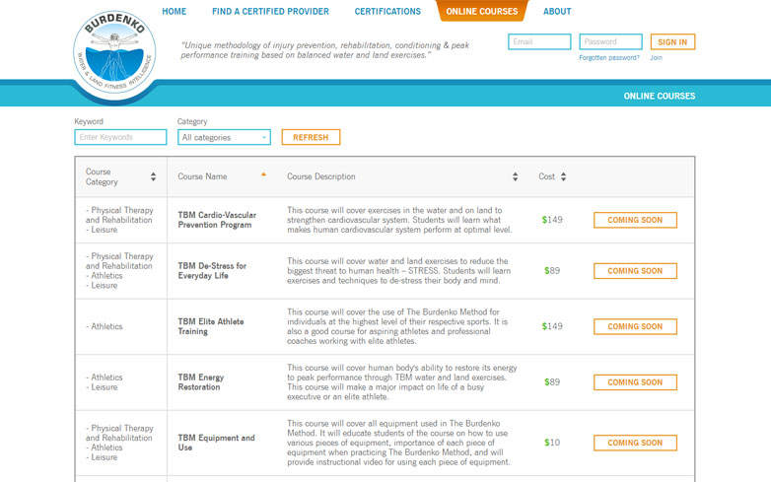Open FIND A CERTIFIED PROVIDER page
This screenshot has width=771, height=482.
click(270, 11)
